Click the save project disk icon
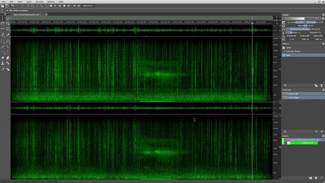 [7, 6]
